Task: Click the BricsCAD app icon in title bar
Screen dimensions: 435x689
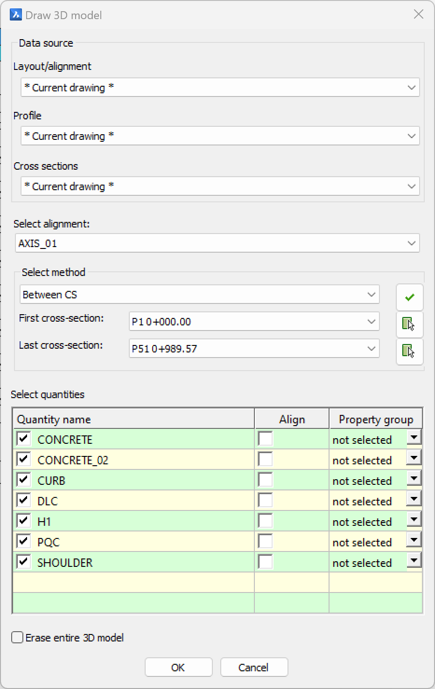Action: tap(15, 15)
